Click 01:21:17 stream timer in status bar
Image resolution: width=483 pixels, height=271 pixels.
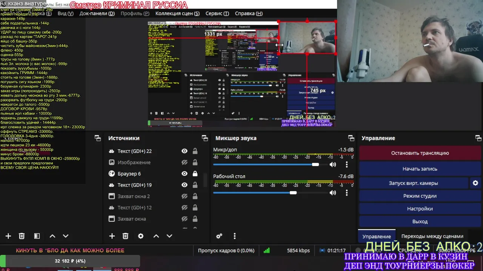(x=336, y=250)
